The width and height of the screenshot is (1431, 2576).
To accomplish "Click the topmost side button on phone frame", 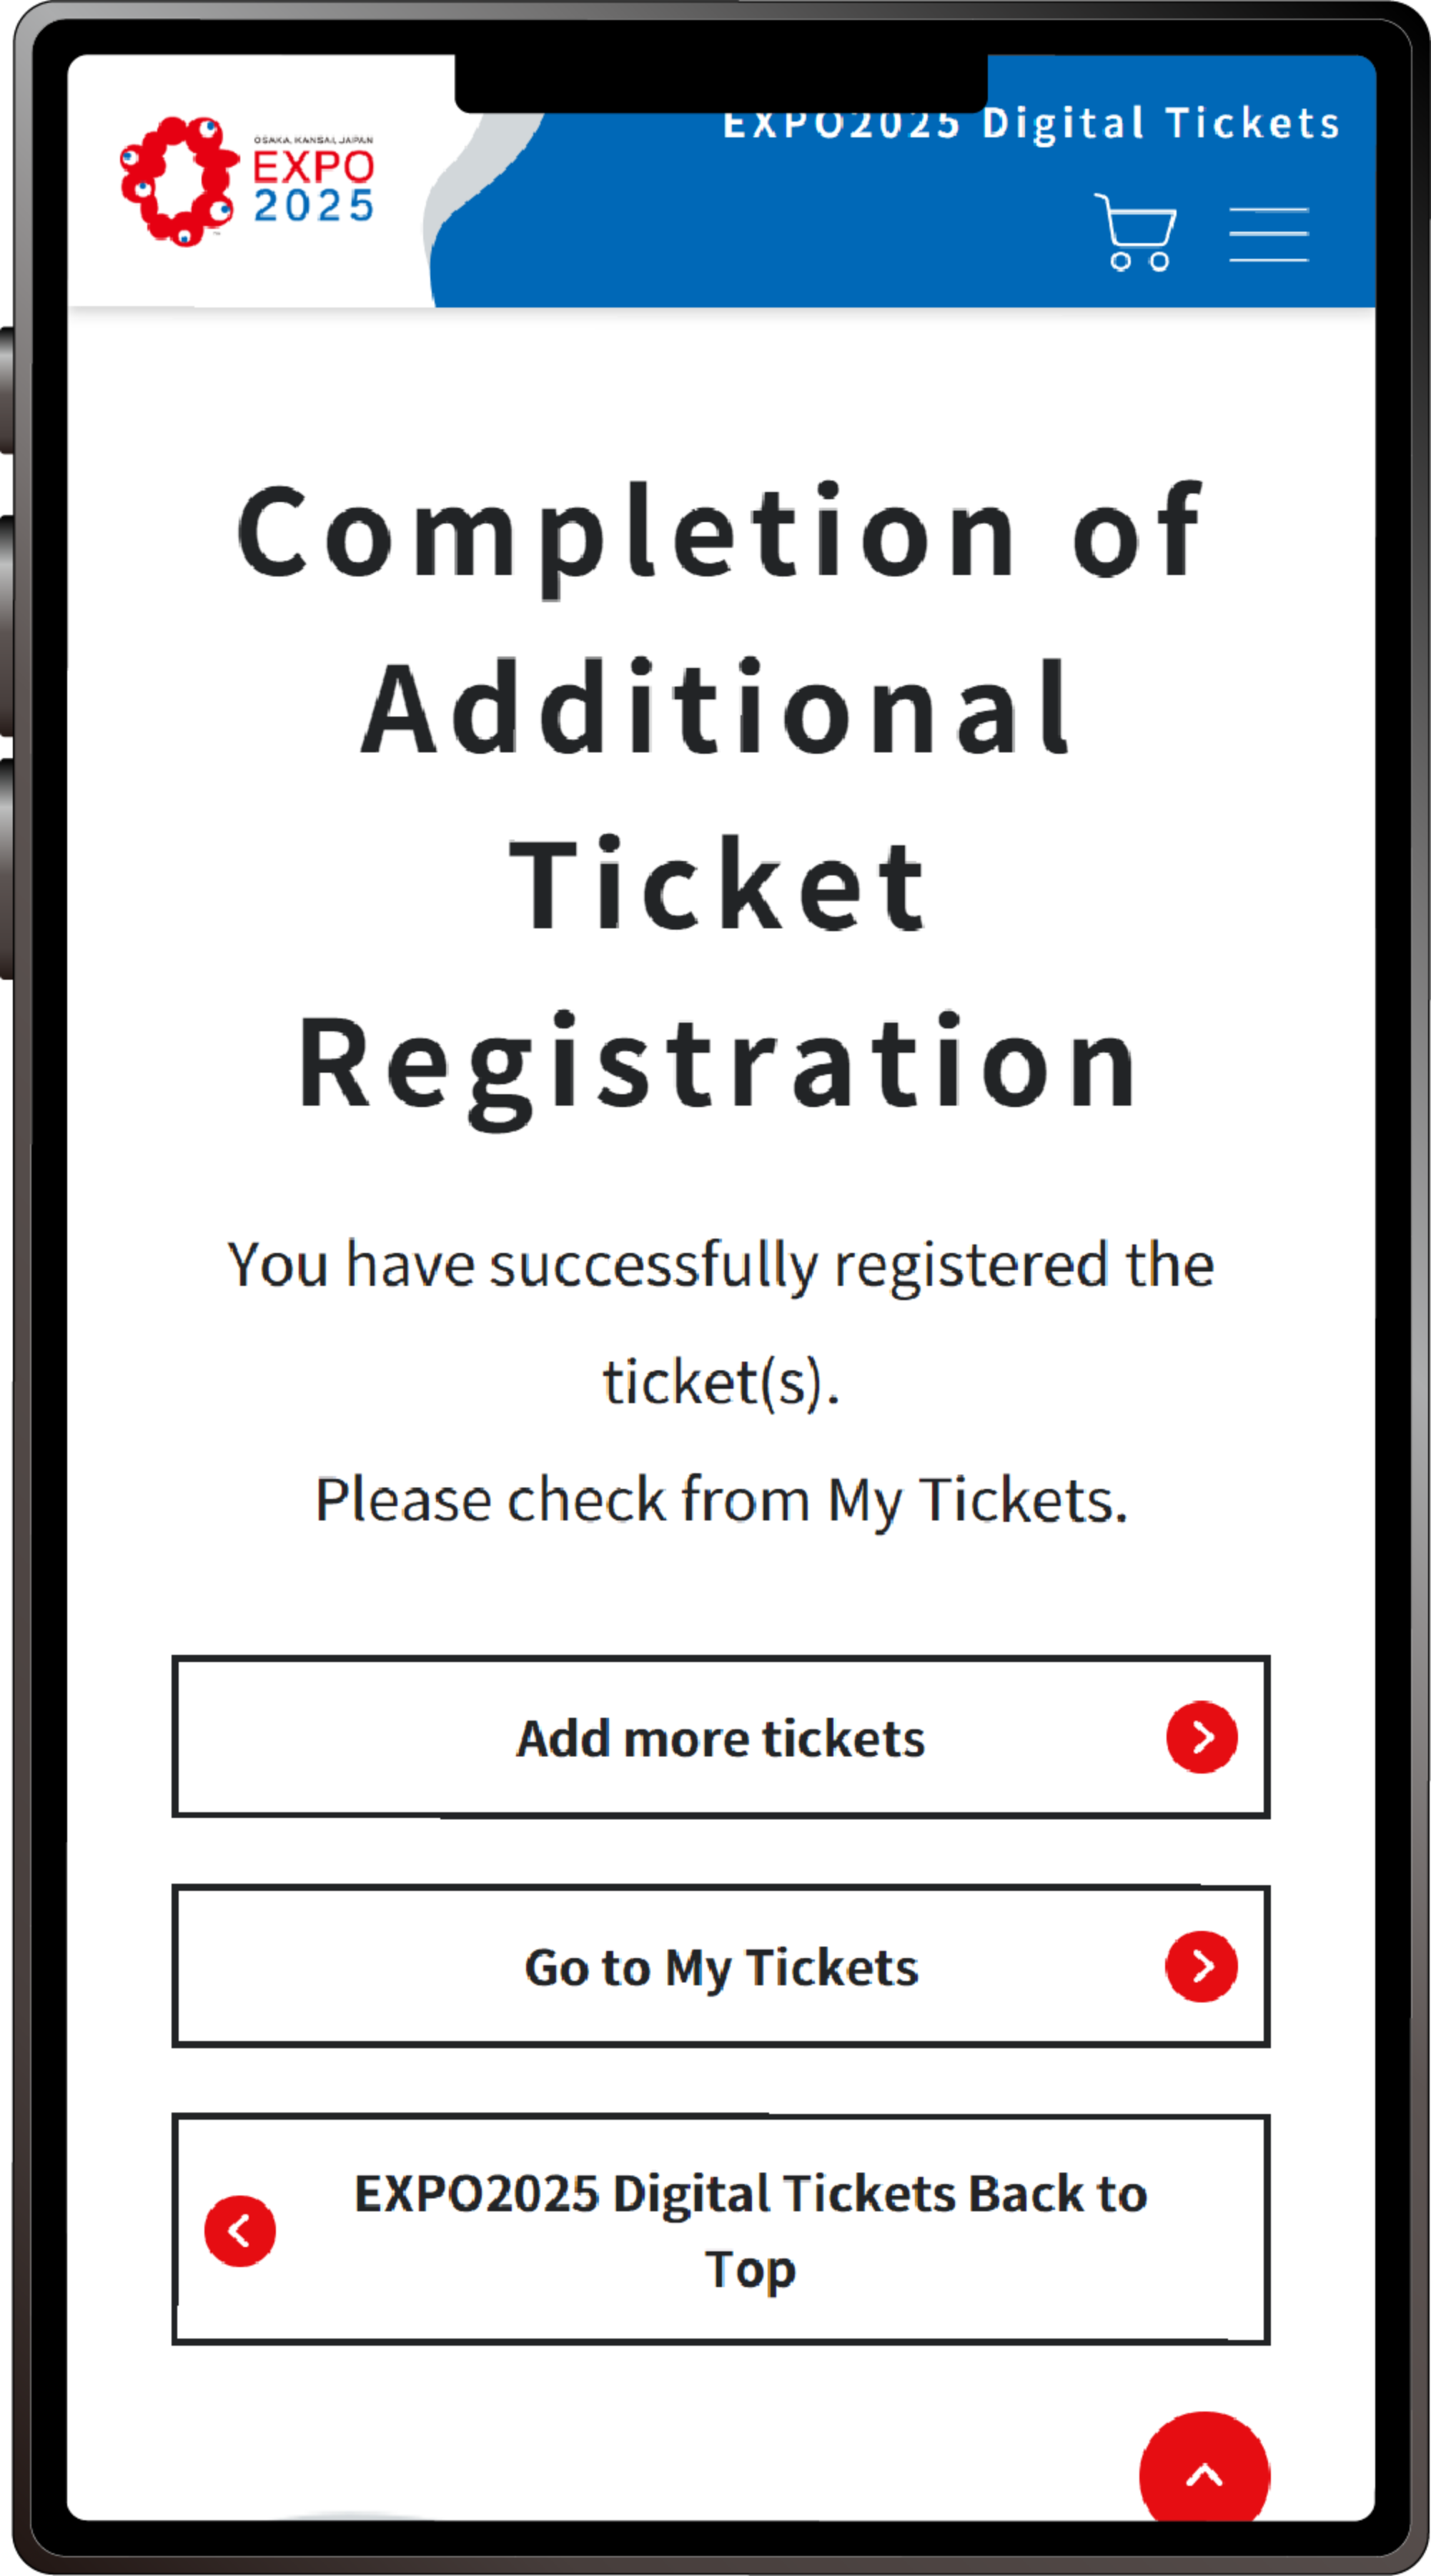I will coord(7,390).
